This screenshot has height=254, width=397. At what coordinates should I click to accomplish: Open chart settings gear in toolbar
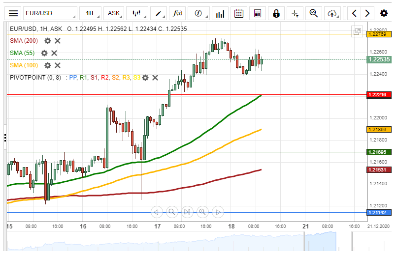click(384, 13)
